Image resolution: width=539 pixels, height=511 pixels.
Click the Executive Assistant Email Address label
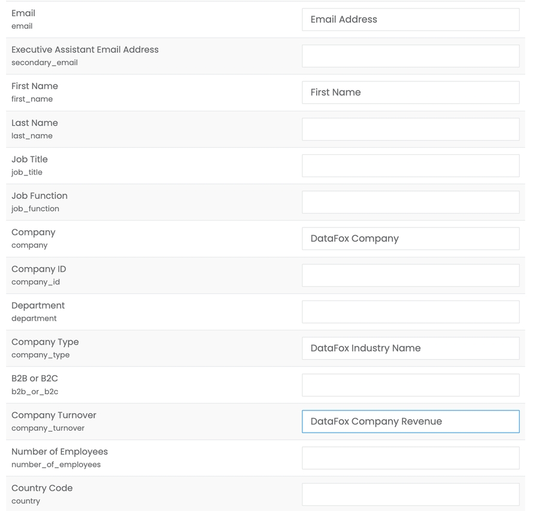pos(85,50)
